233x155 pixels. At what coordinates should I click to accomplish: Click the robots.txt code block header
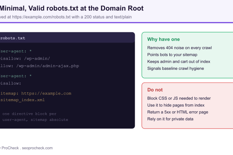point(68,38)
